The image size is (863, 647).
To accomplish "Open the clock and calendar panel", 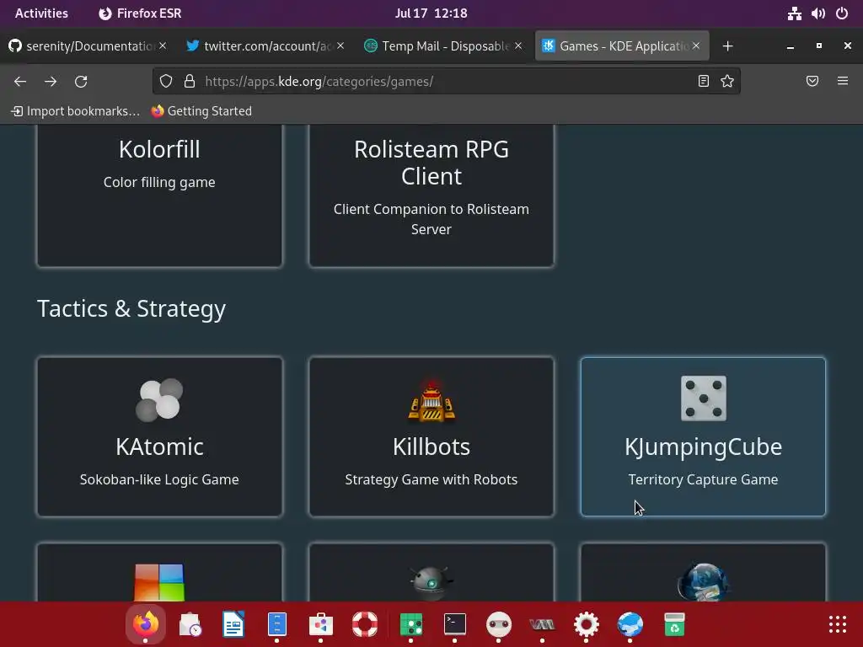I will tap(431, 13).
